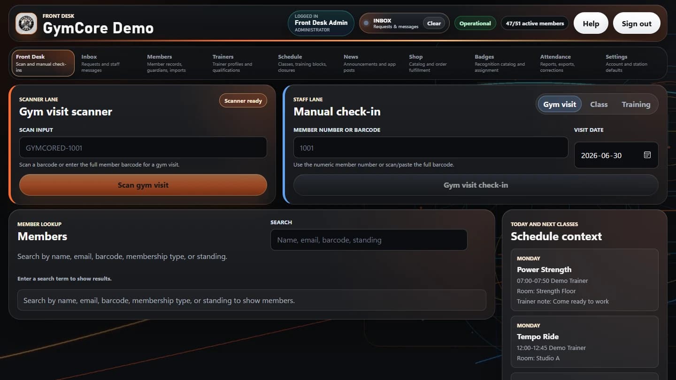Open the Schedule navigation tab
Image resolution: width=676 pixels, height=380 pixels.
click(x=305, y=63)
